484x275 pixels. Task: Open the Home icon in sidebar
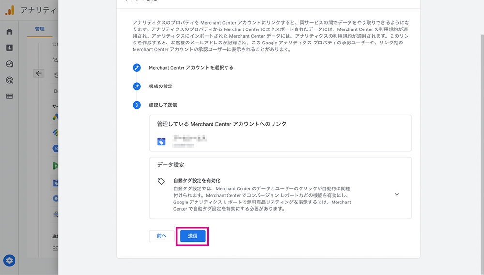pyautogui.click(x=10, y=32)
